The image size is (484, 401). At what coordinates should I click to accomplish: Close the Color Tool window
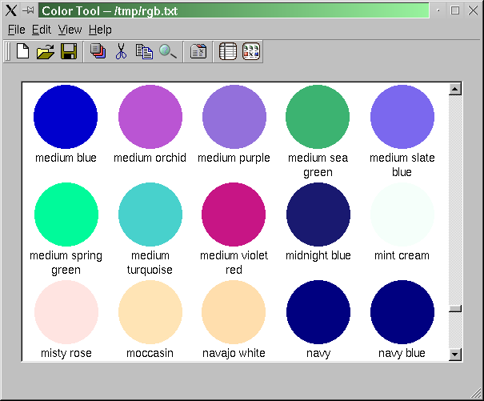tap(473, 10)
